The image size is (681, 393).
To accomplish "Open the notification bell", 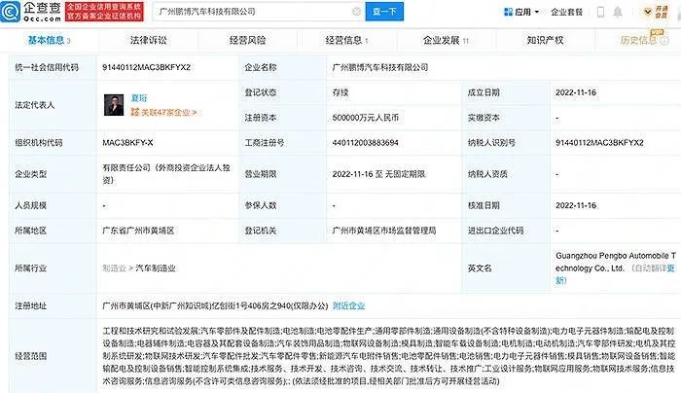I will [x=617, y=12].
